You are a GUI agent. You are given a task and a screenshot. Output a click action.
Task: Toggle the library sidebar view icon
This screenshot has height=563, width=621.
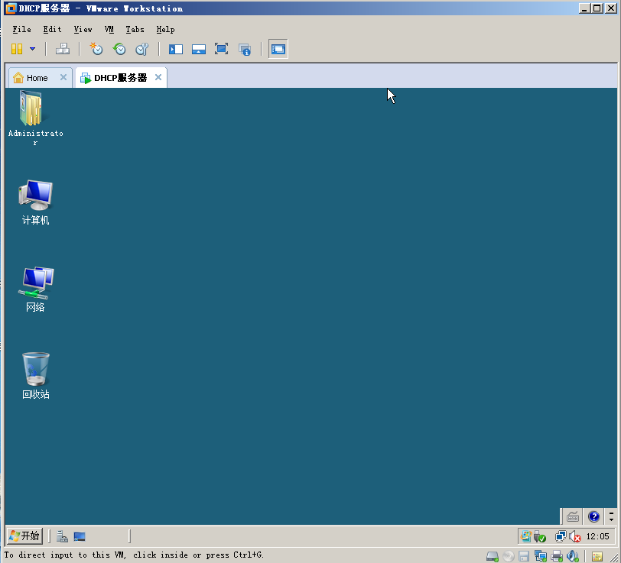pos(176,49)
